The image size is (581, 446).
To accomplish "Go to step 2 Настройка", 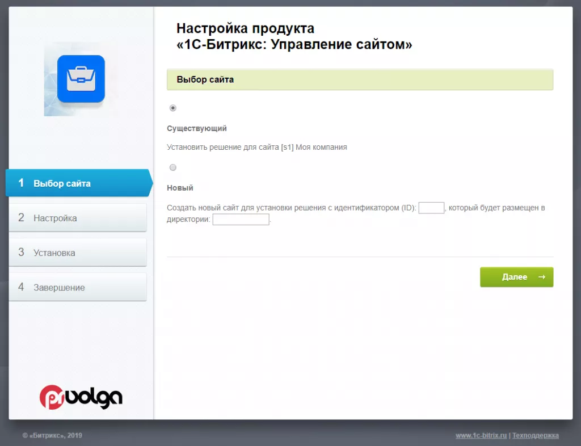I will (x=78, y=218).
